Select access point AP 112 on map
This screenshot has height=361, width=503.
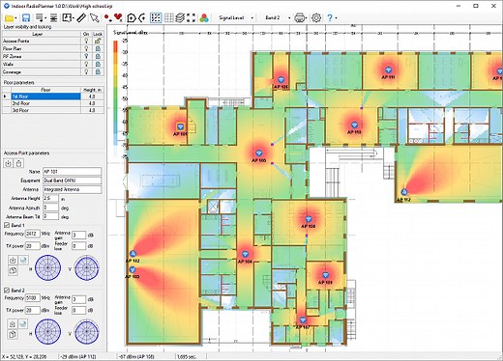click(403, 192)
